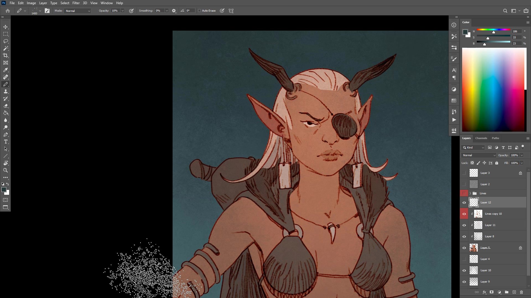The image size is (531, 298).
Task: Open the Filter menu
Action: (76, 3)
